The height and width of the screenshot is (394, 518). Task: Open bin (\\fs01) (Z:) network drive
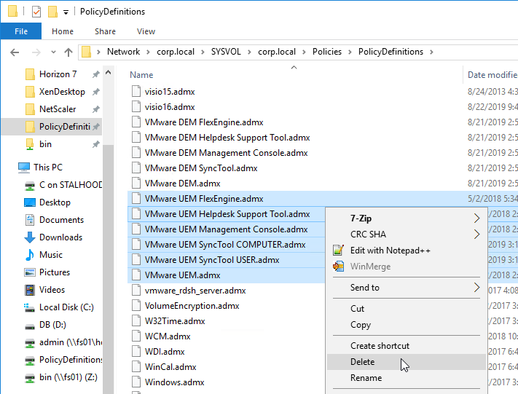click(x=68, y=377)
